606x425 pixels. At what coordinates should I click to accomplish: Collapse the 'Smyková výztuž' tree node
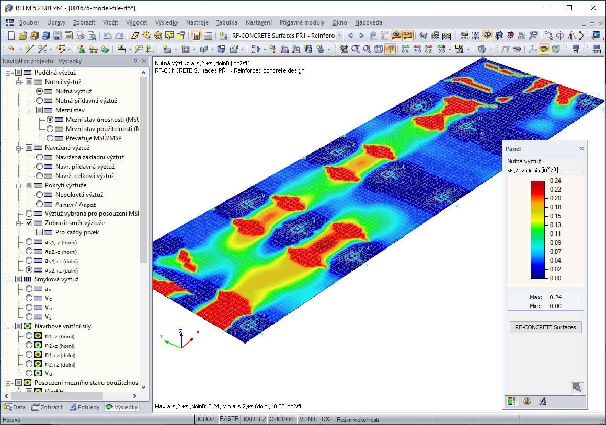click(x=8, y=279)
